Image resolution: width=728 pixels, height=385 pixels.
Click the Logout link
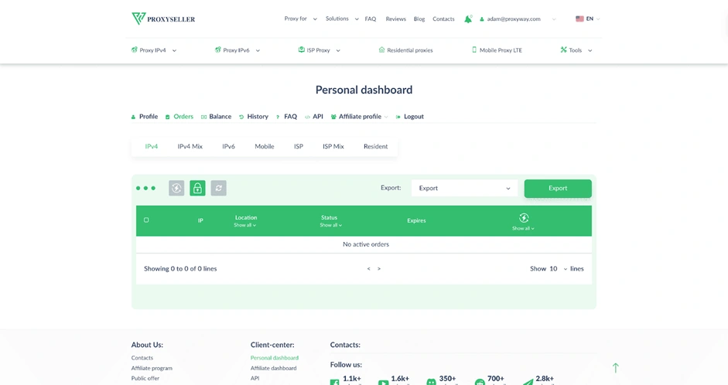coord(410,117)
